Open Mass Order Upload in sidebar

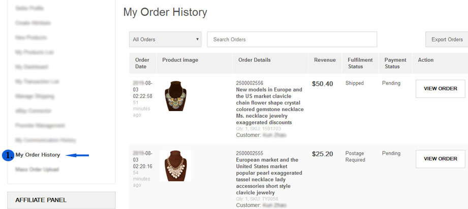tap(37, 169)
